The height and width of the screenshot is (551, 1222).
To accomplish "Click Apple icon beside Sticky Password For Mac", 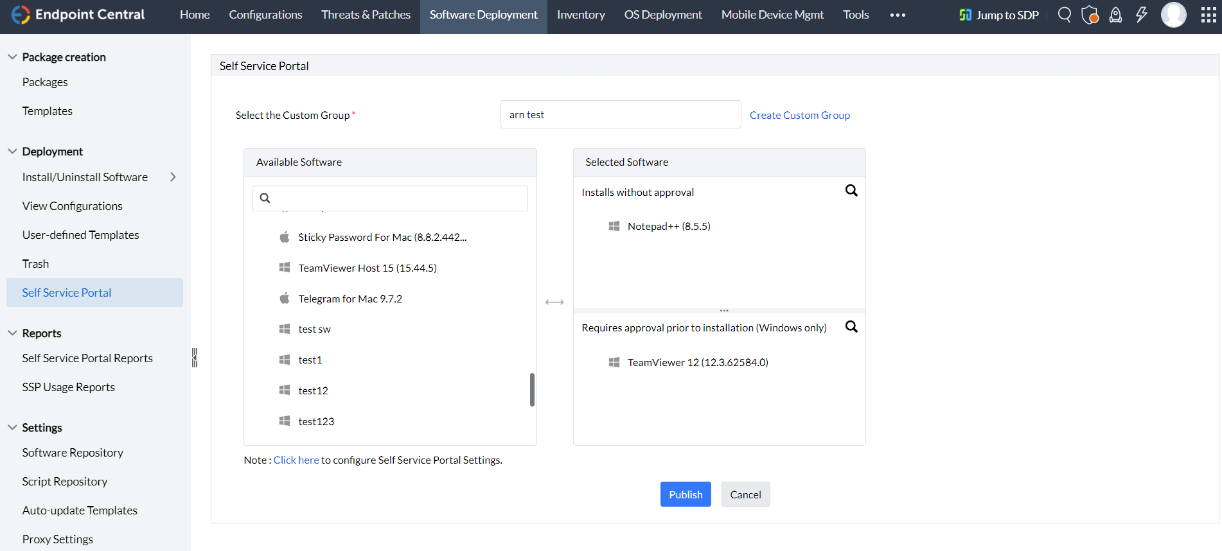I will point(285,237).
